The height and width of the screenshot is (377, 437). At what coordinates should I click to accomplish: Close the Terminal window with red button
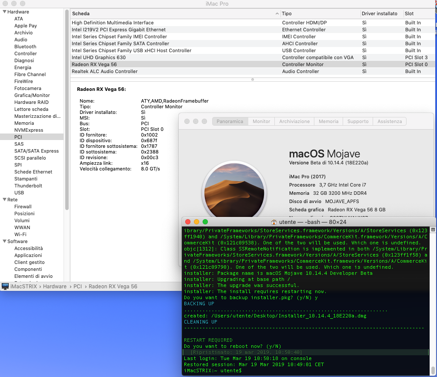188,222
